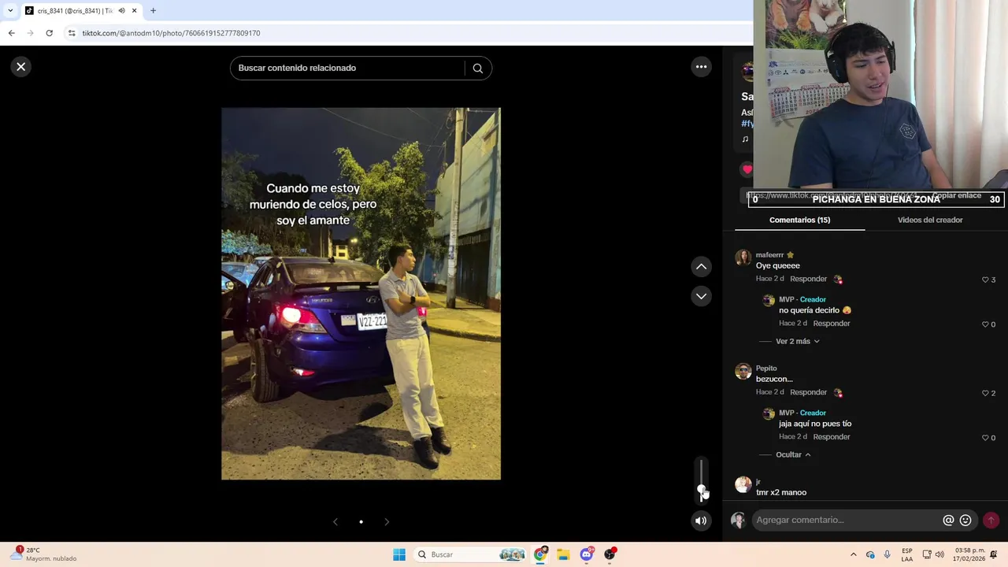Post comment with red send arrow
Screen dimensions: 1008x567
click(x=991, y=520)
